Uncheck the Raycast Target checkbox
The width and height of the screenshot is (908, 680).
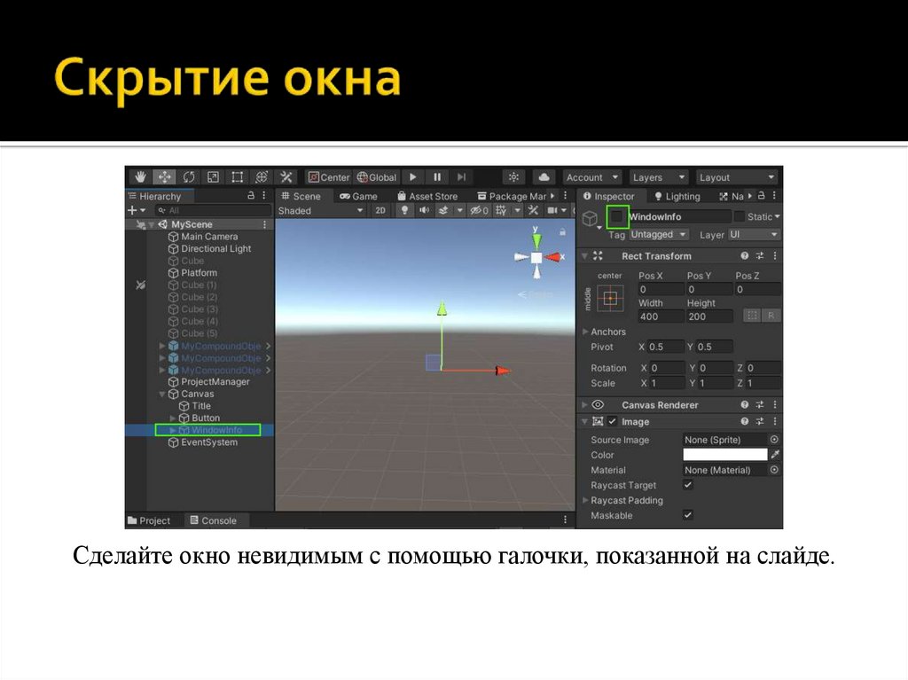pos(688,485)
